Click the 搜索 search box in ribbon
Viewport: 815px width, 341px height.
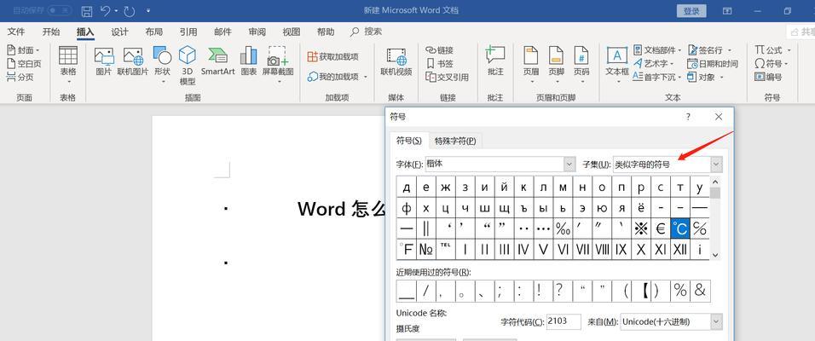[367, 32]
